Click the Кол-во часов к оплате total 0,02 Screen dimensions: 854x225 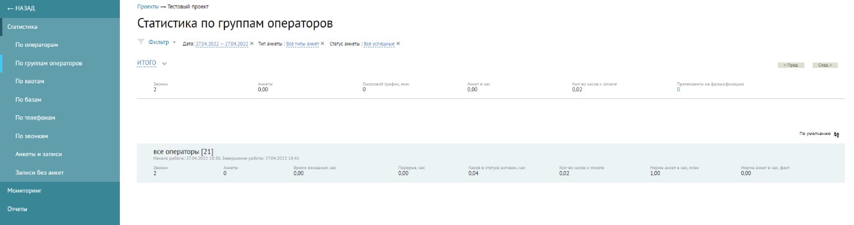coord(576,89)
